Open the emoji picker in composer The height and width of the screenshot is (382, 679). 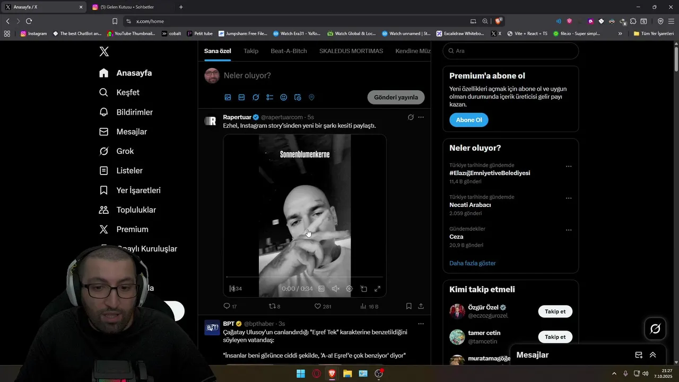point(284,97)
